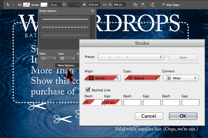Screen dimensions: 208x138
Task: Open the path alignment icon
Action: (143, 5)
